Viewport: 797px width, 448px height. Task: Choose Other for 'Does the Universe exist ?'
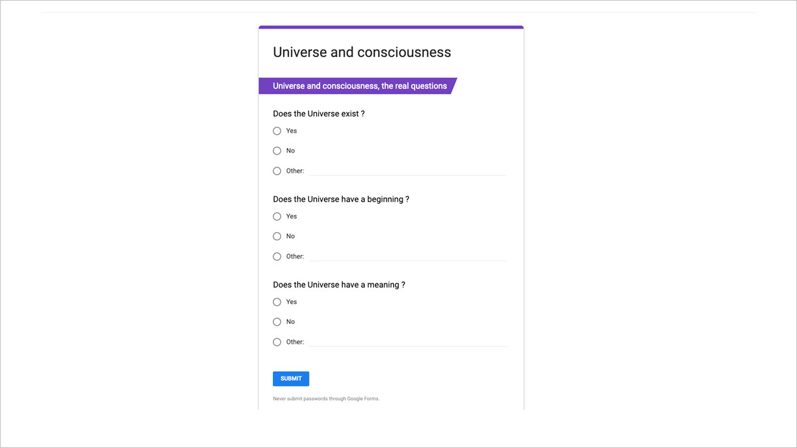click(x=277, y=171)
